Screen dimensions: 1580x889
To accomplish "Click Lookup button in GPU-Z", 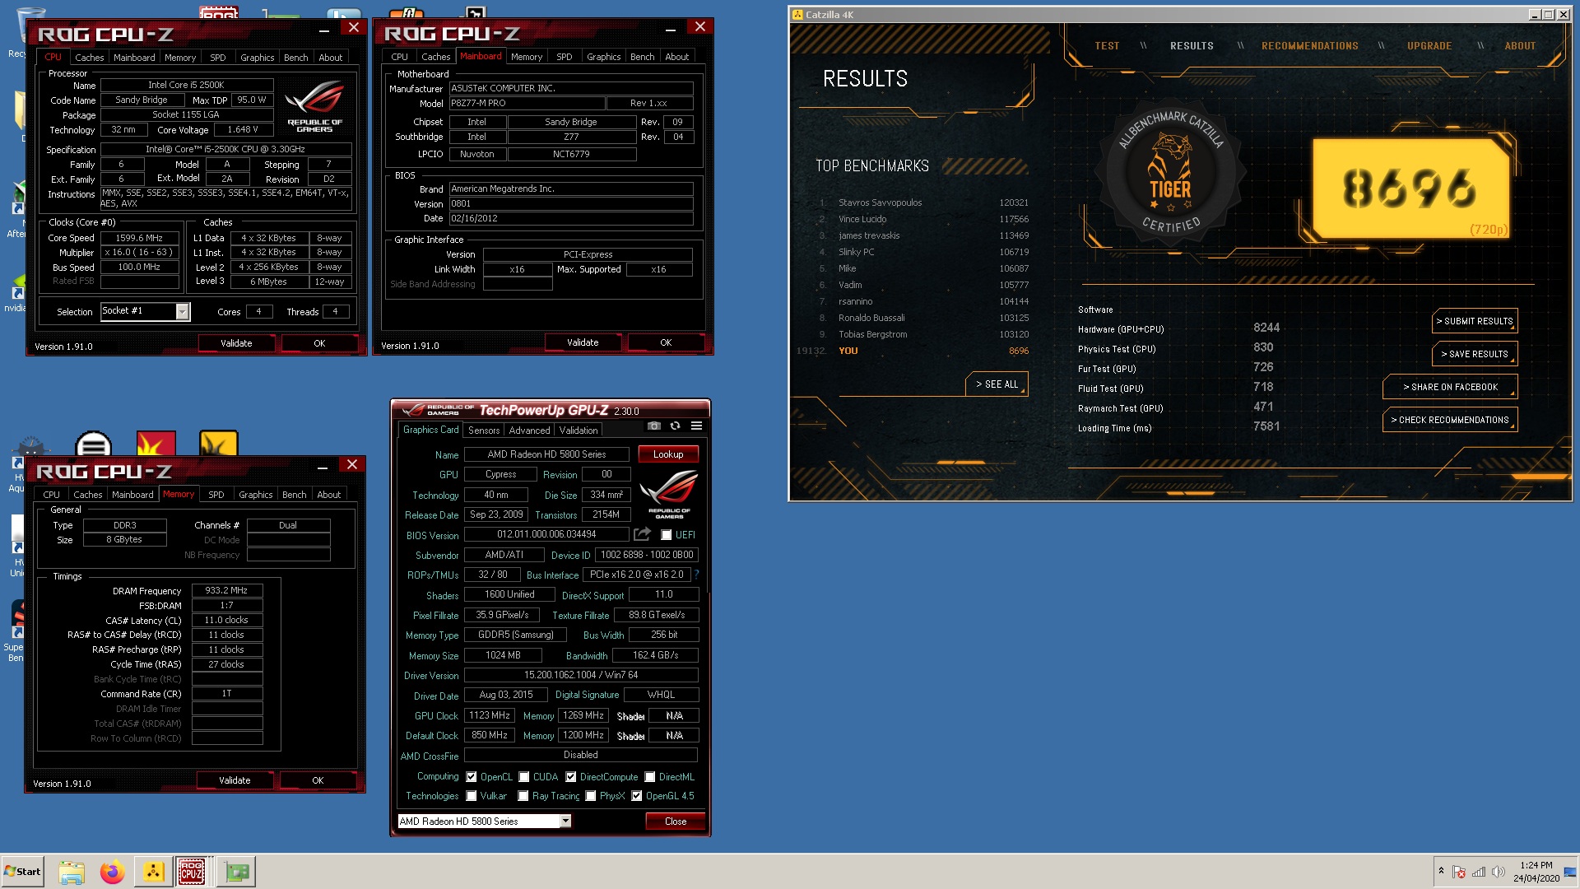I will coord(668,454).
